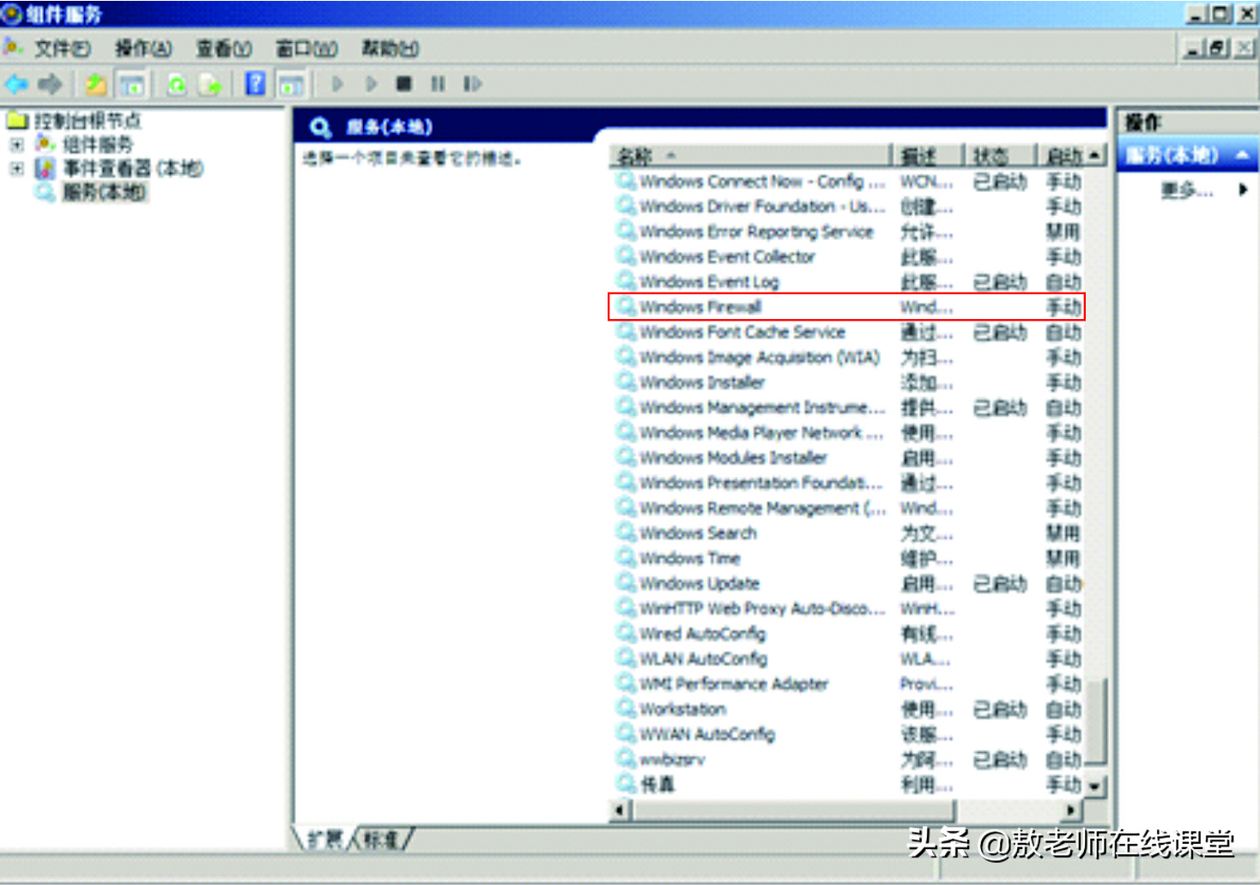Select the Windows Event Collector service
Screen dimensions: 1260x885
[846, 256]
